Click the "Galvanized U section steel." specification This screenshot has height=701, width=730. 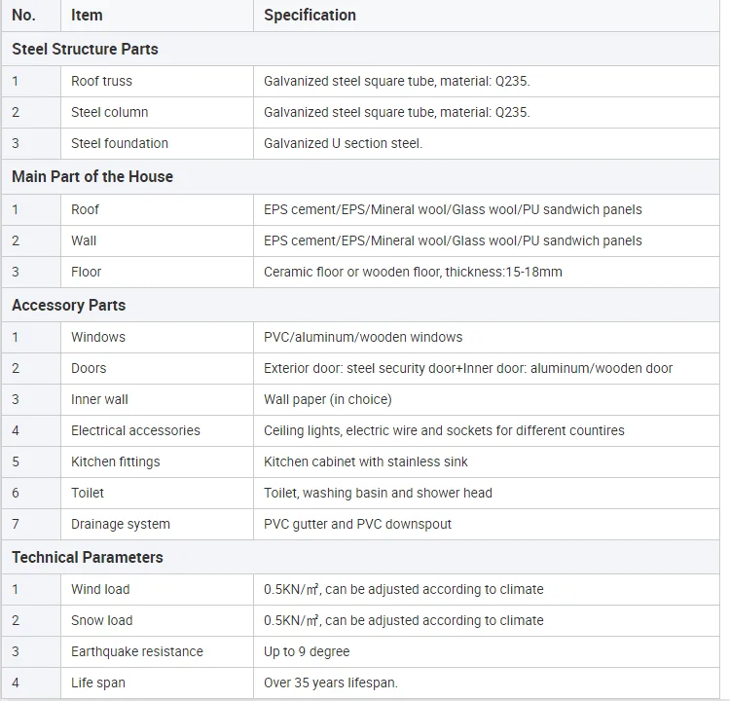(x=343, y=143)
